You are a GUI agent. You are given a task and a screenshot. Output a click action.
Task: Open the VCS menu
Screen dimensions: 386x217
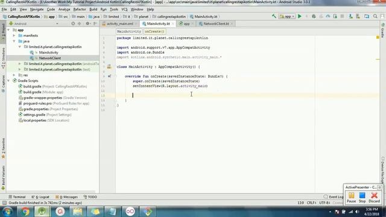pyautogui.click(x=124, y=10)
